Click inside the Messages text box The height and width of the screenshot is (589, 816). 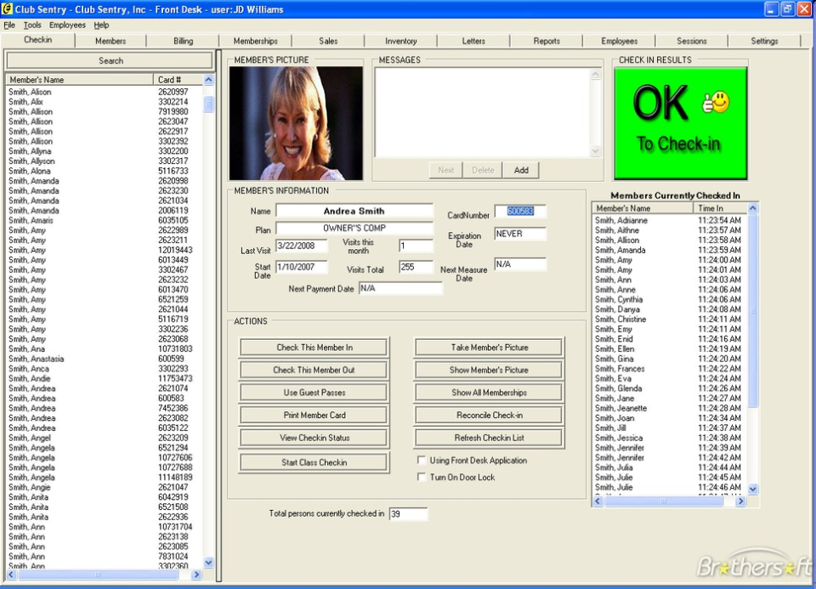pos(483,112)
